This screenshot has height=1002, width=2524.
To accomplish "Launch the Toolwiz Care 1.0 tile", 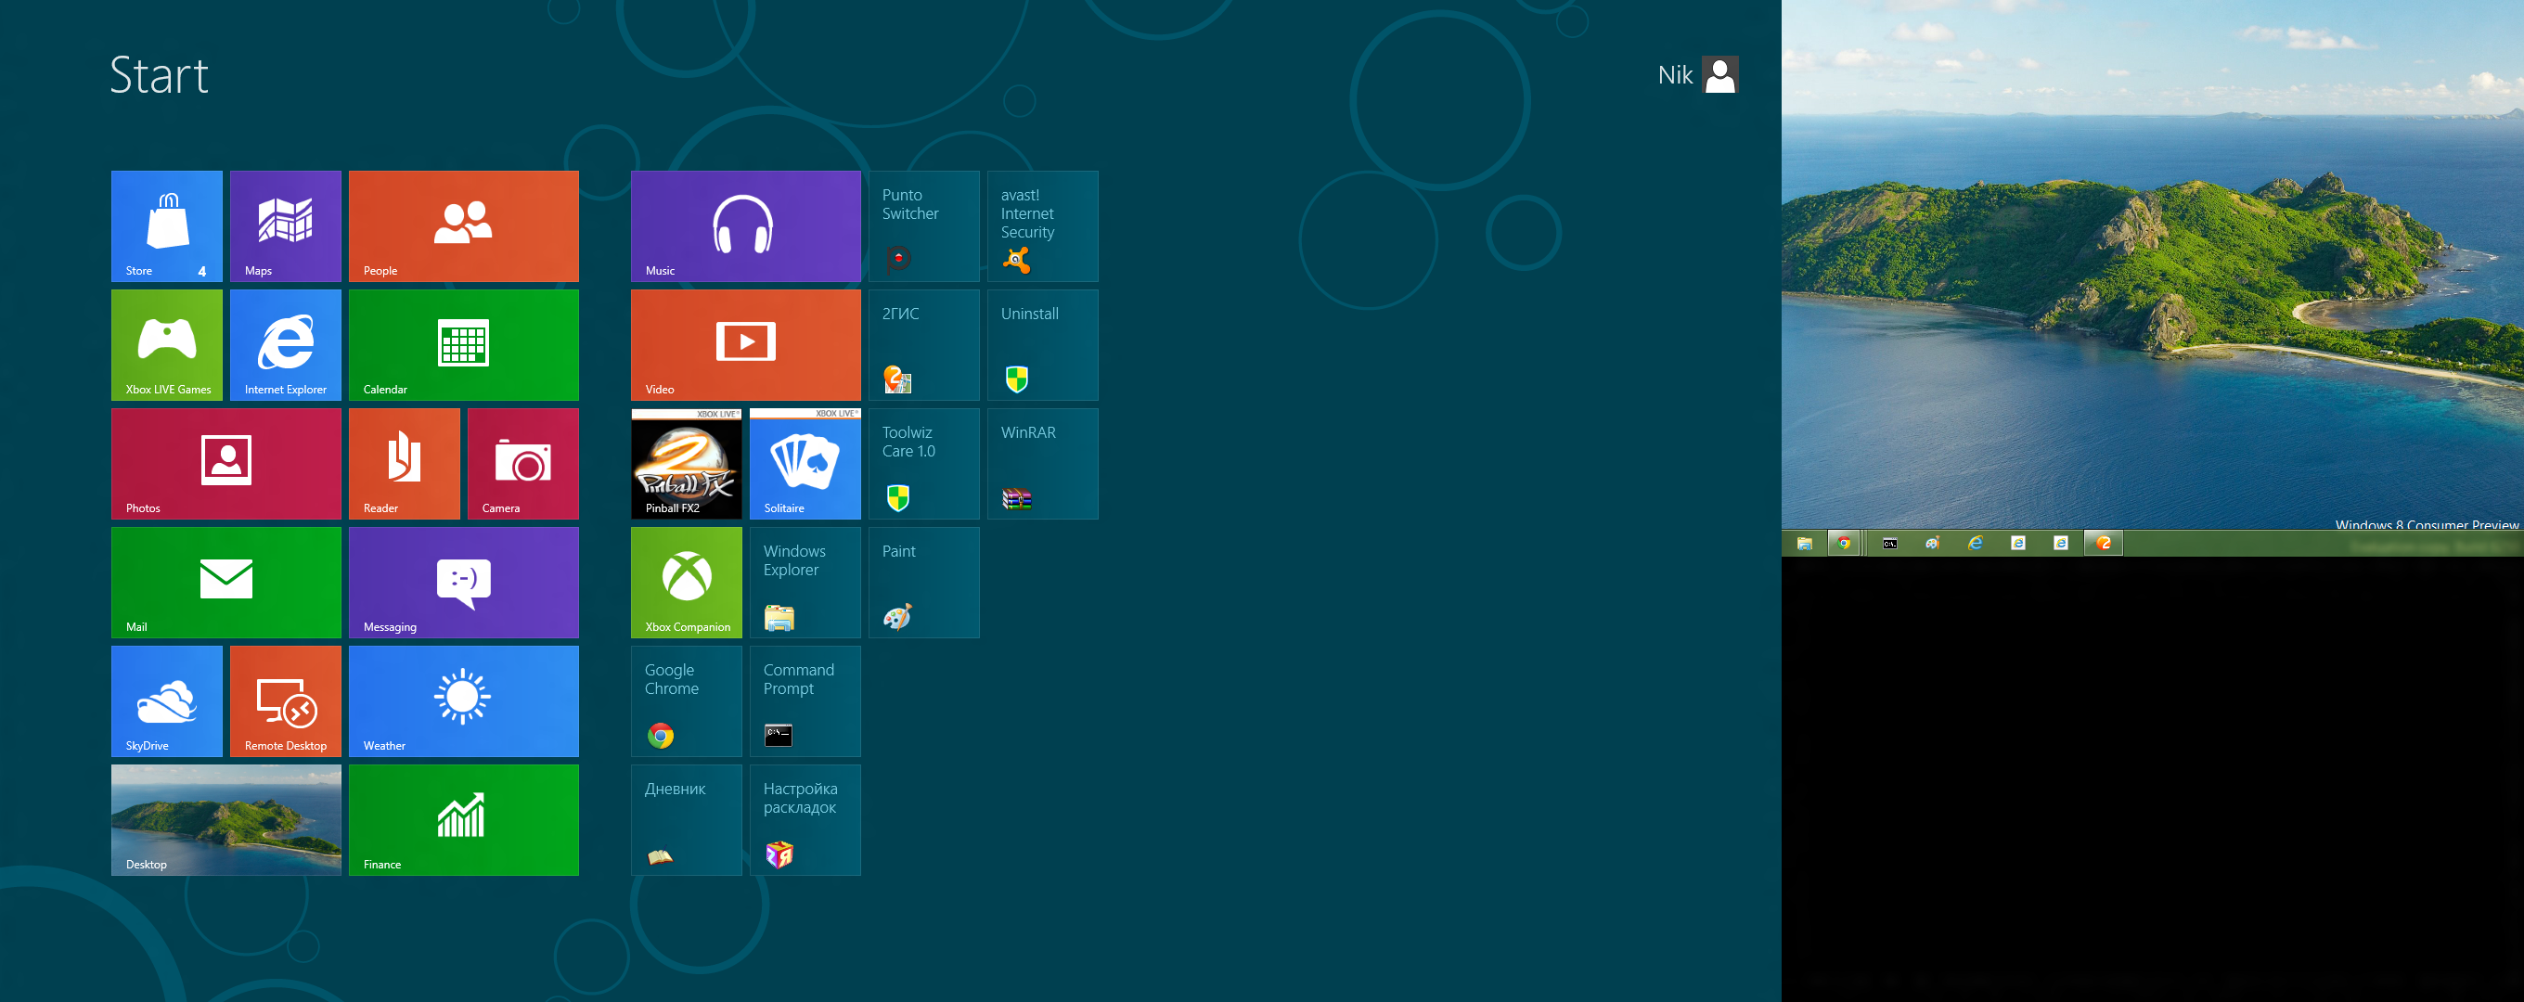I will point(924,463).
